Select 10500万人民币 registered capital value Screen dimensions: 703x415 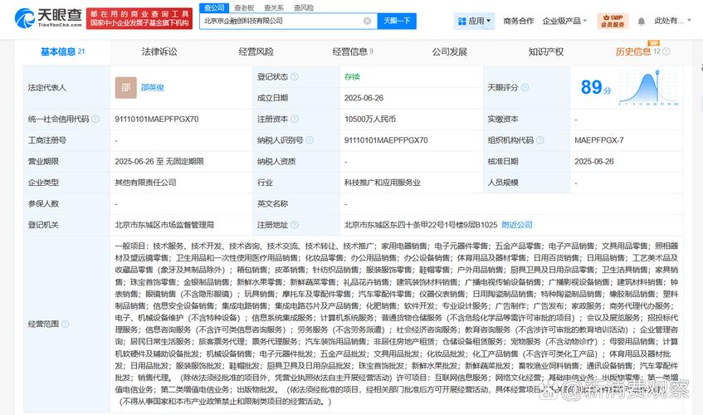pos(370,120)
